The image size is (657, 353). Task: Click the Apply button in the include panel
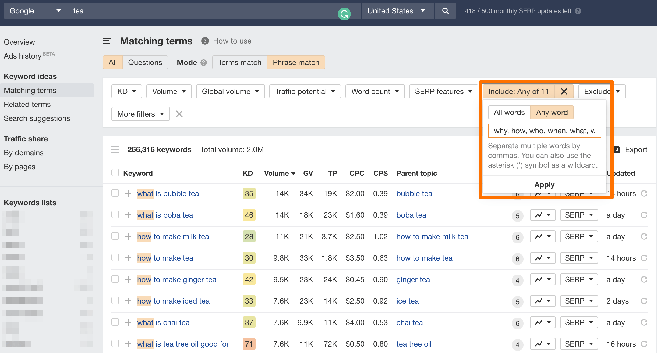coord(544,185)
